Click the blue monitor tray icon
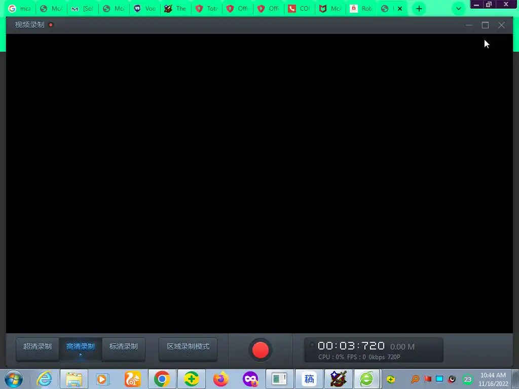Image resolution: width=519 pixels, height=389 pixels. click(x=439, y=379)
